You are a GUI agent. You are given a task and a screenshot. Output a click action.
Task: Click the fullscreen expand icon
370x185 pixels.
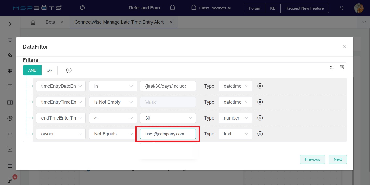click(341, 8)
